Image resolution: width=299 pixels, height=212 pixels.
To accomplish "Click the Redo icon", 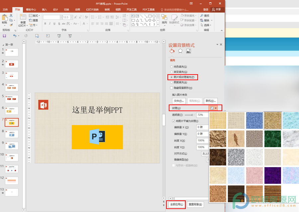I will [x=26, y=36].
